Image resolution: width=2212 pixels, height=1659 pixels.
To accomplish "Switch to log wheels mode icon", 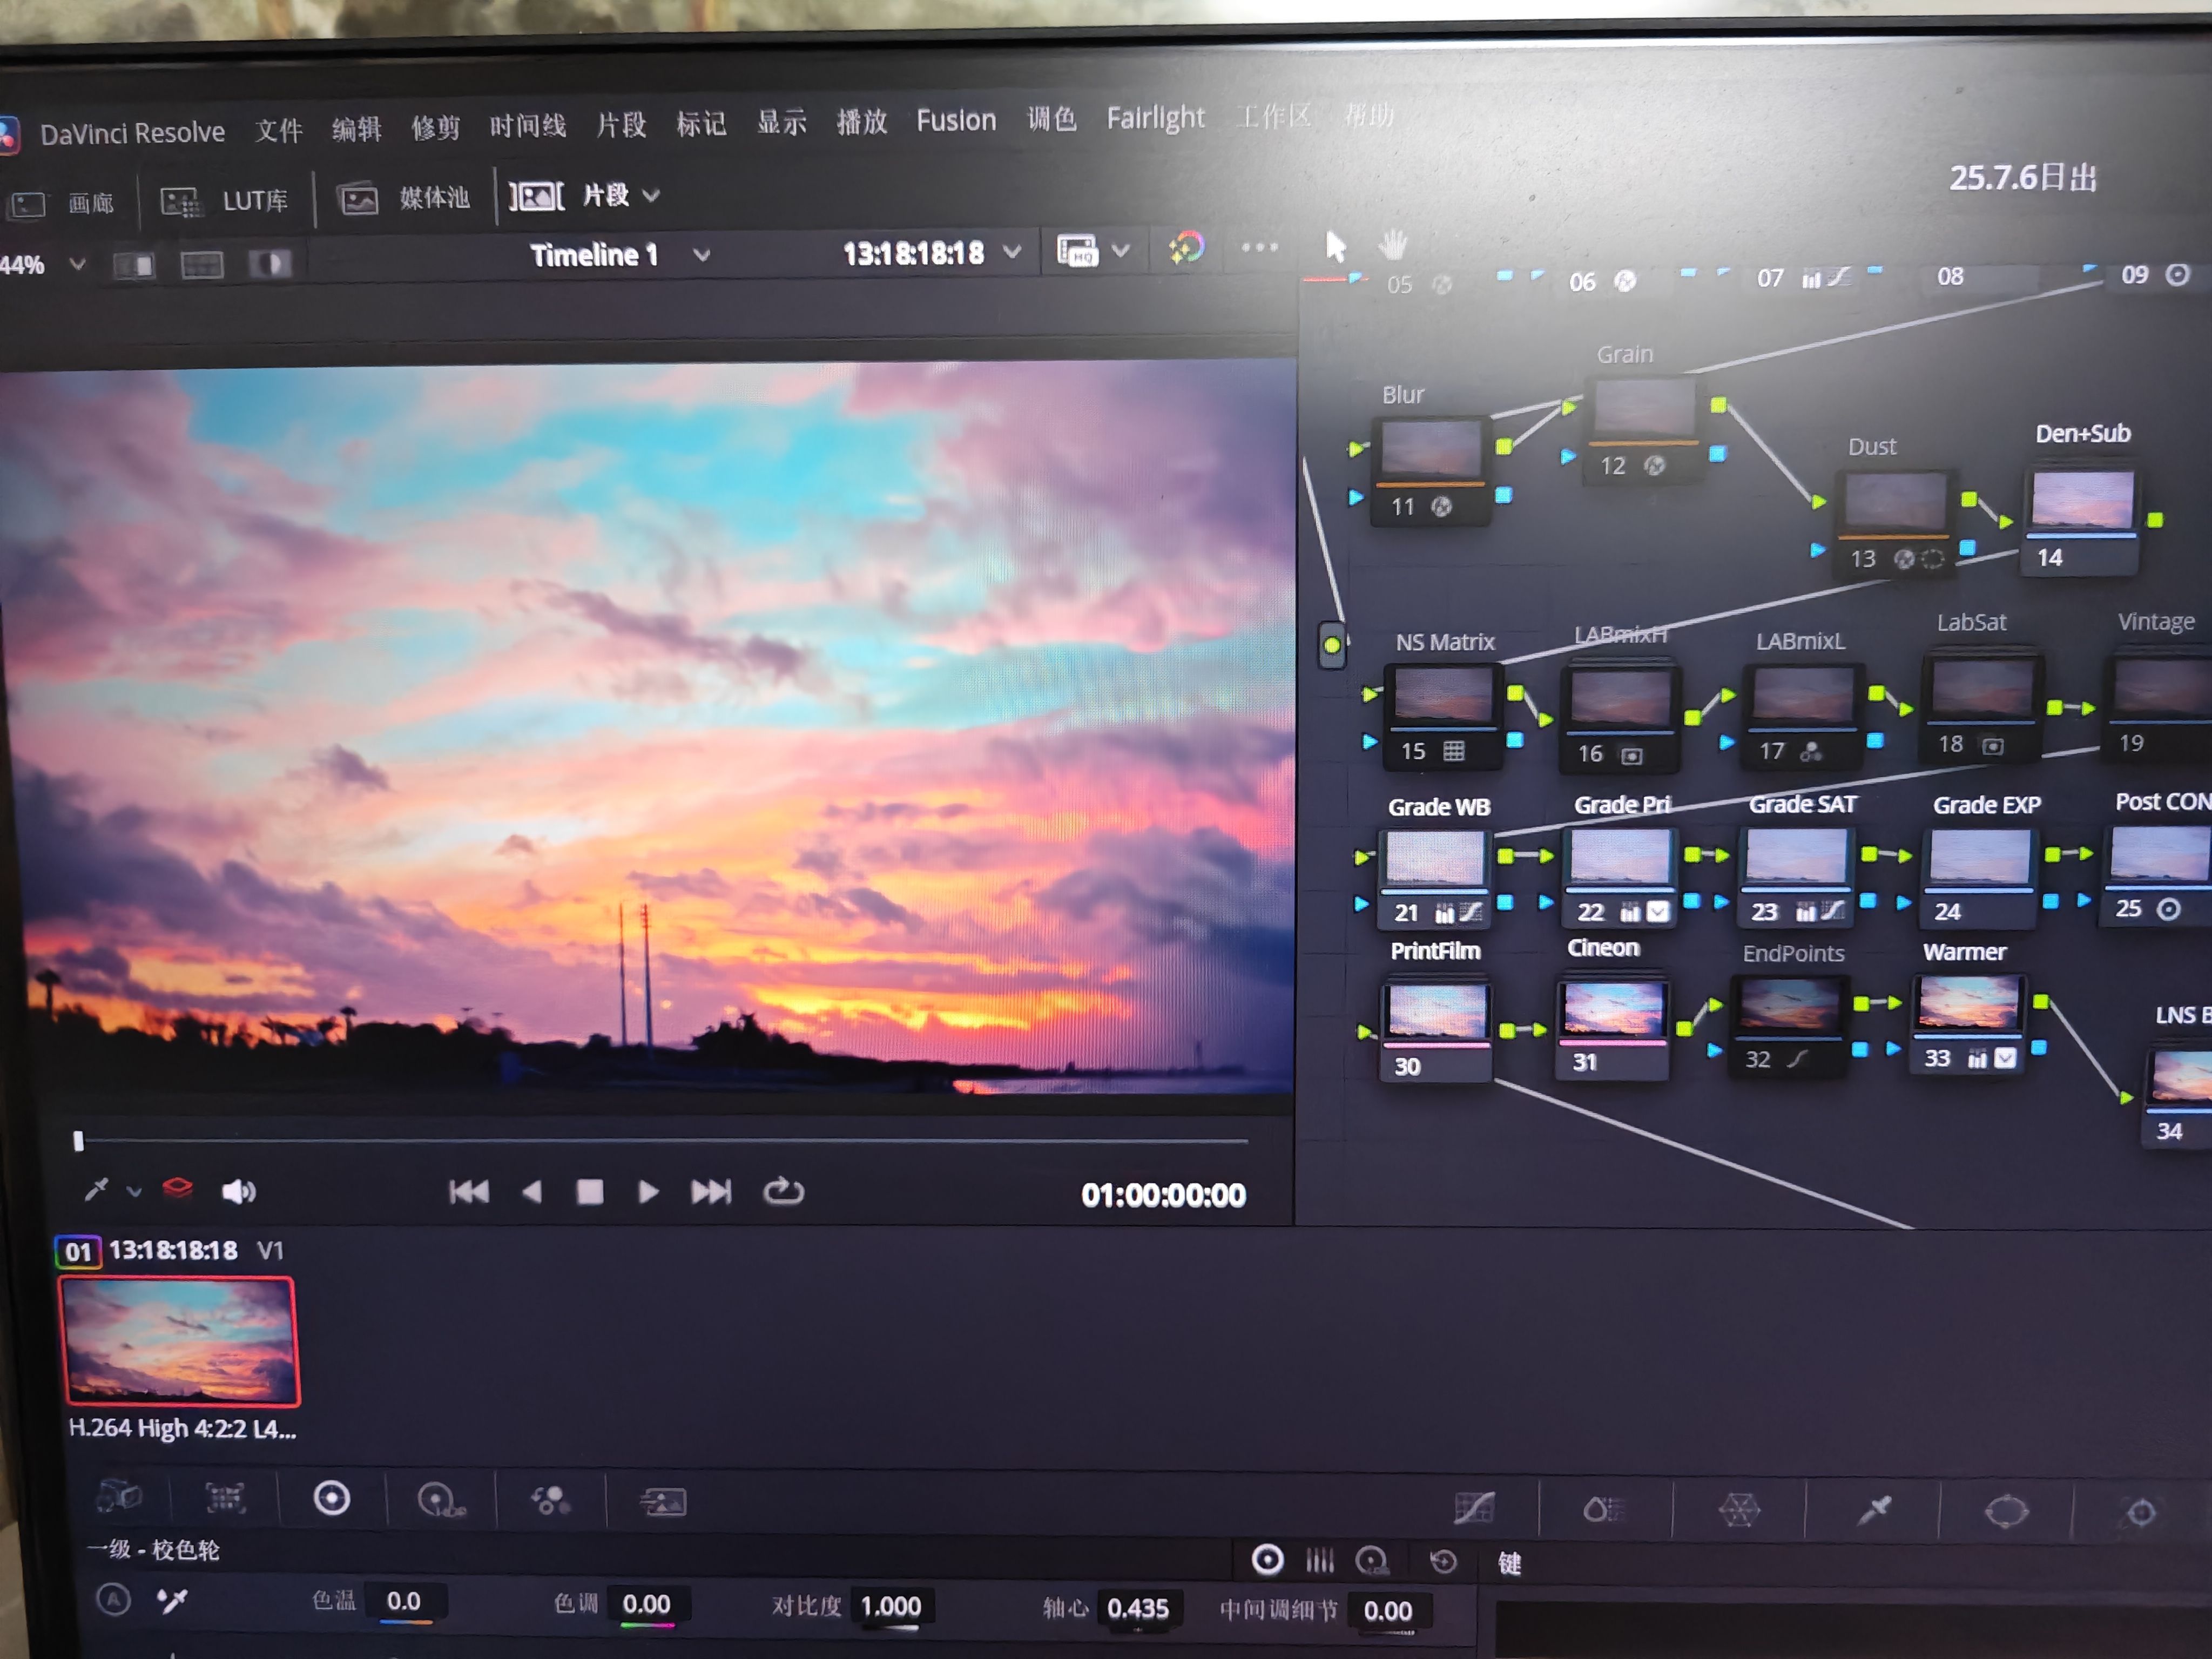I will point(1372,1561).
